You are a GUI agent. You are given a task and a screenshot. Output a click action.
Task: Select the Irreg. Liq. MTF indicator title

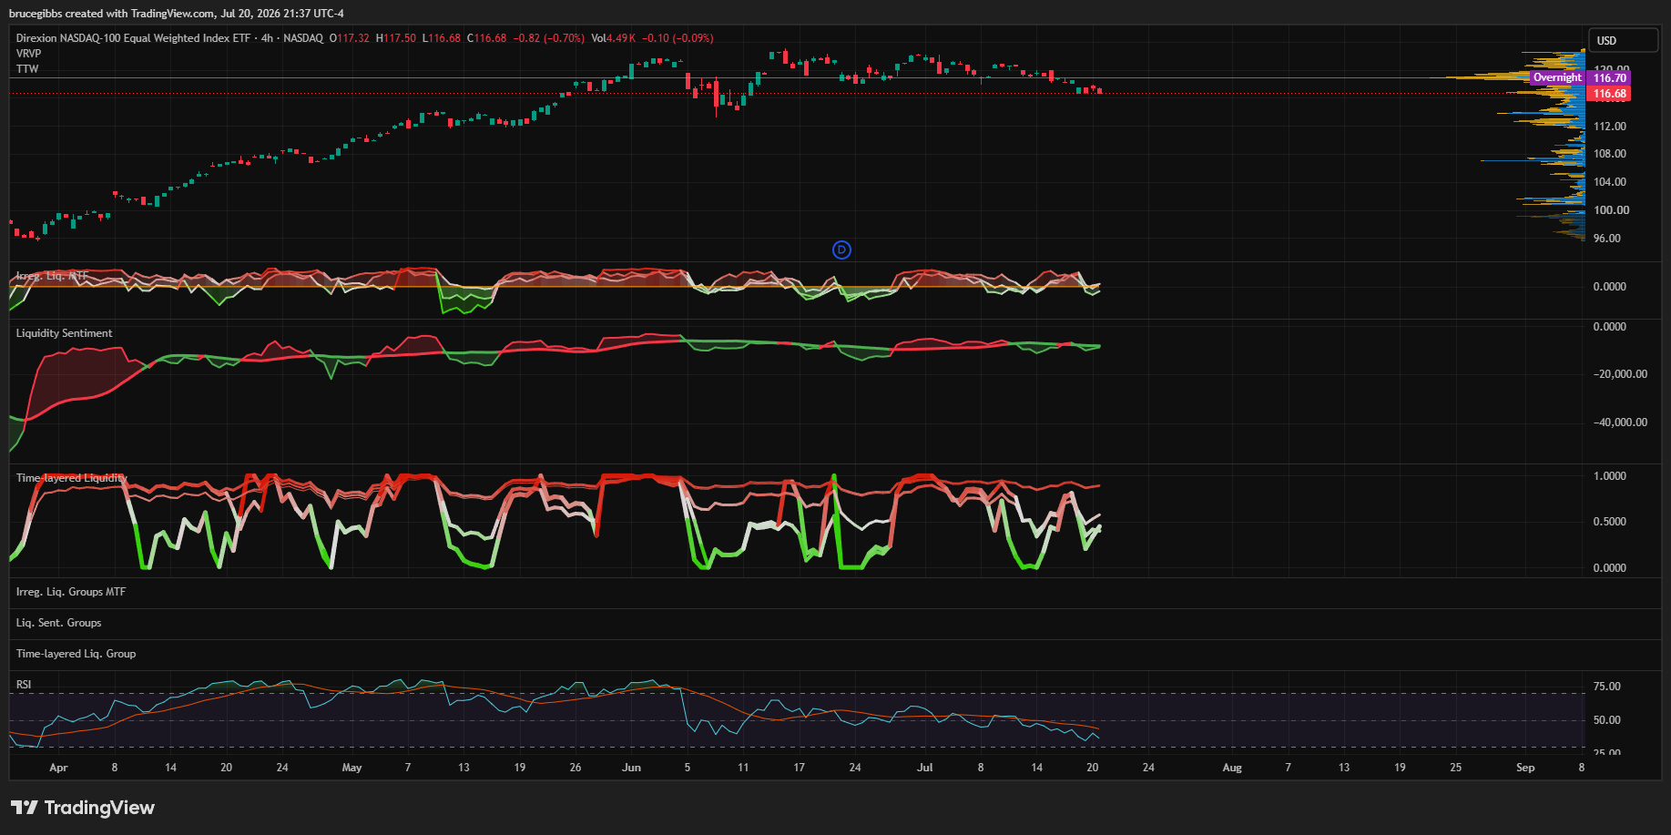pos(52,276)
